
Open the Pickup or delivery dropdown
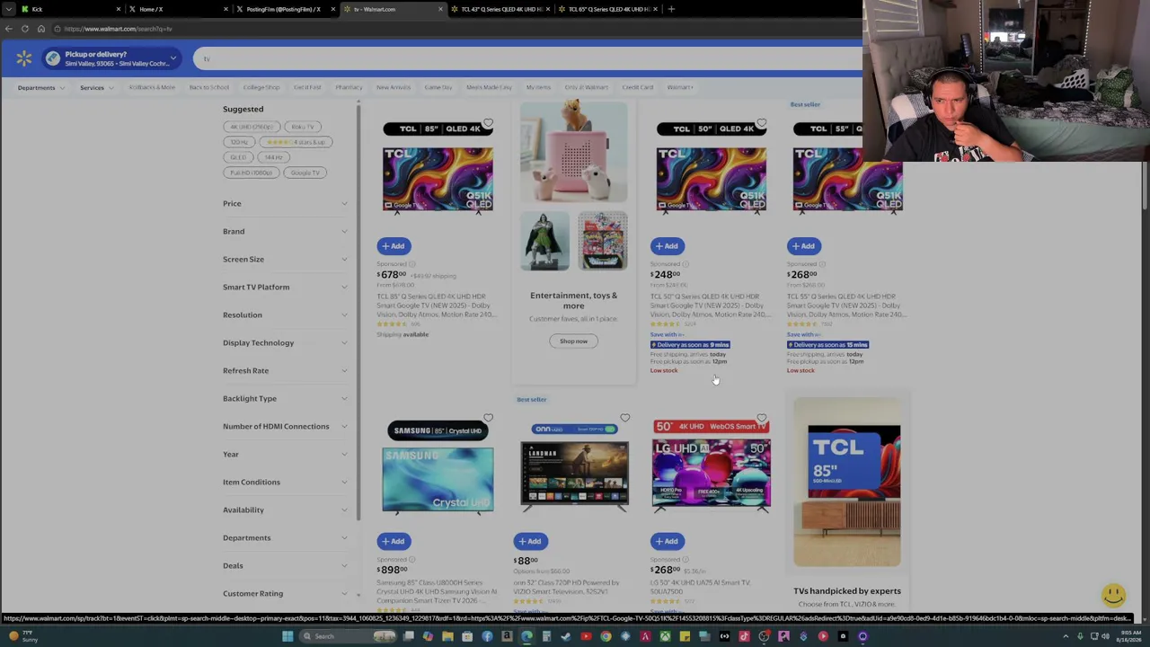[x=111, y=58]
